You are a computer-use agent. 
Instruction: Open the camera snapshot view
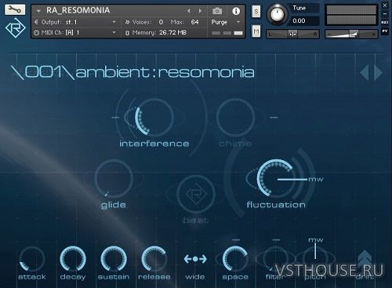tap(217, 11)
